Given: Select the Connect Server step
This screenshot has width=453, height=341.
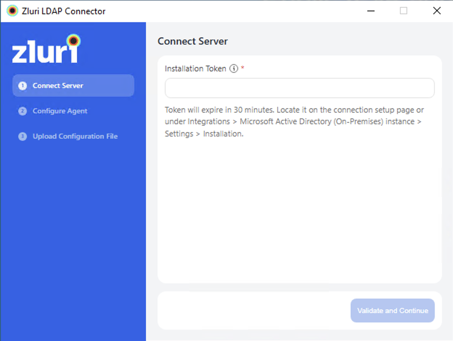Looking at the screenshot, I should (x=73, y=85).
